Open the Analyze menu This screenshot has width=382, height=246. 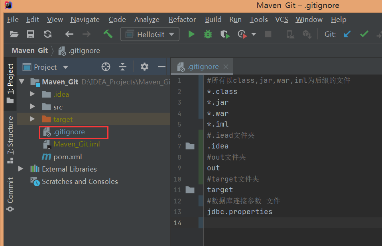(147, 20)
